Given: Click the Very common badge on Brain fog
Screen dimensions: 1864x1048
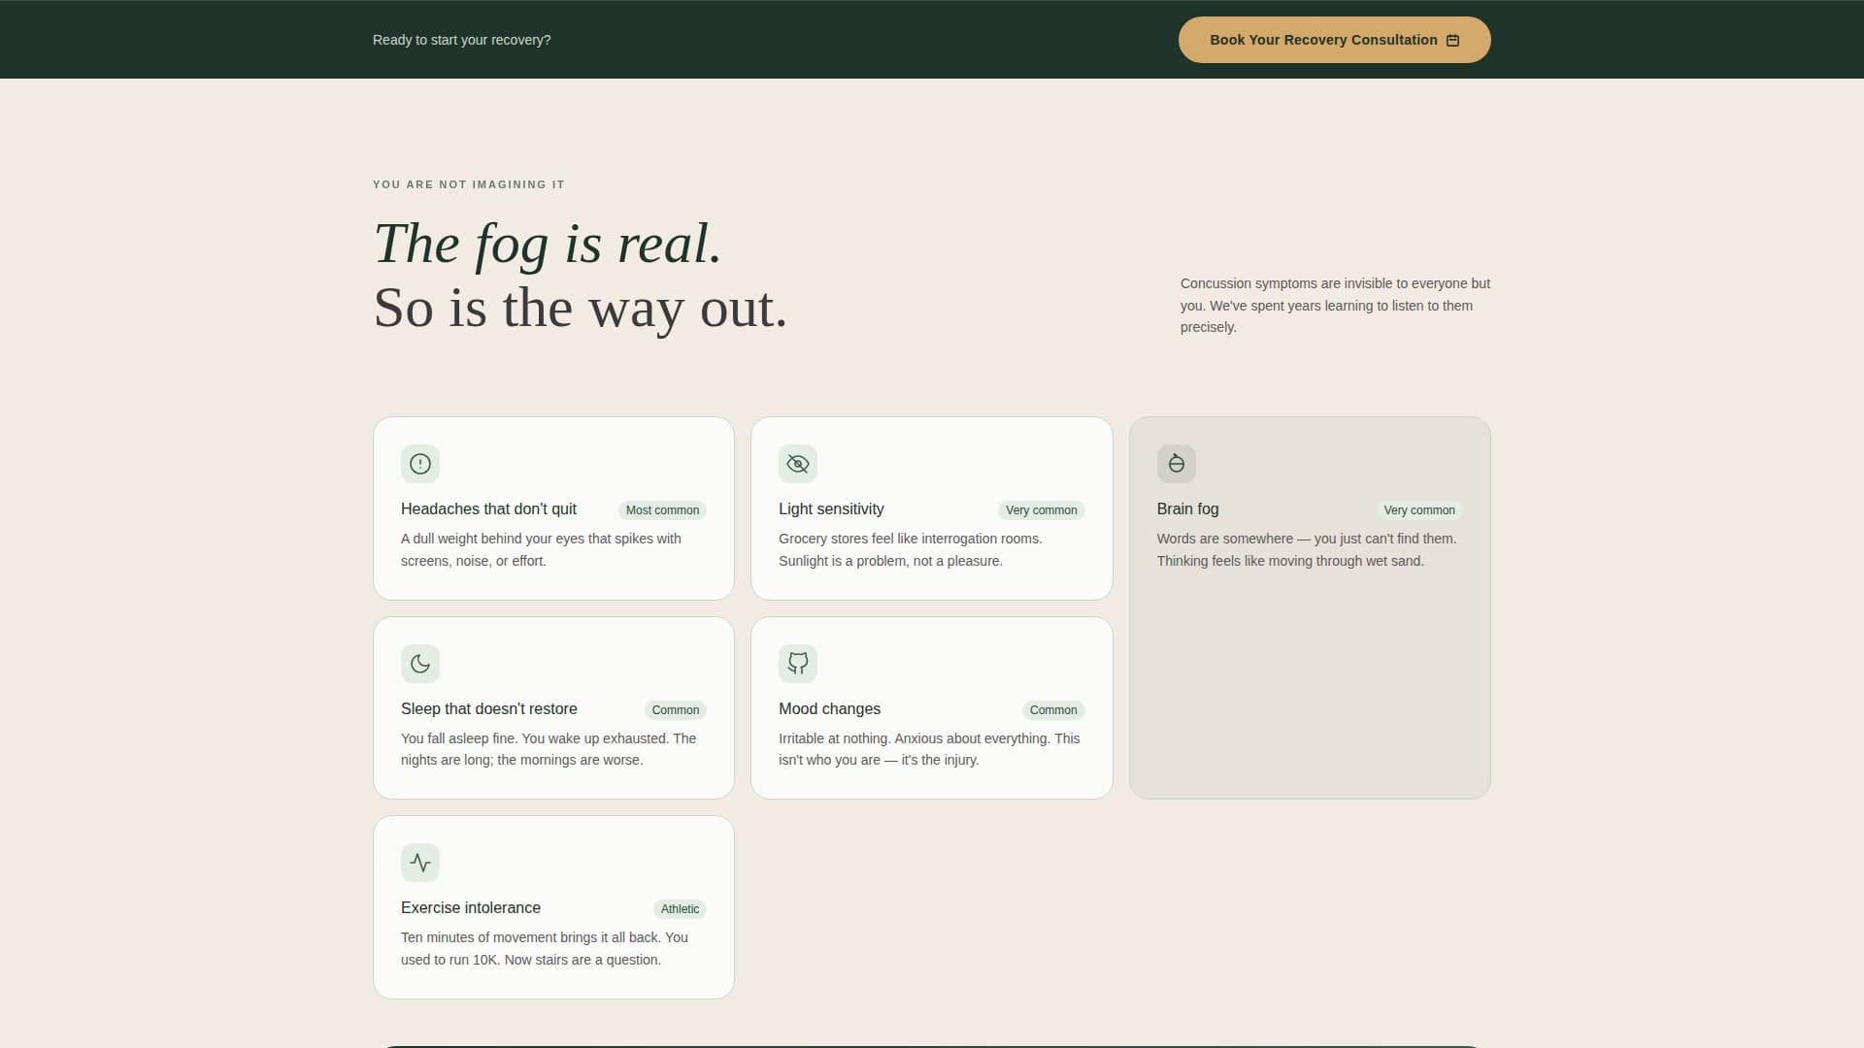Looking at the screenshot, I should 1419,509.
